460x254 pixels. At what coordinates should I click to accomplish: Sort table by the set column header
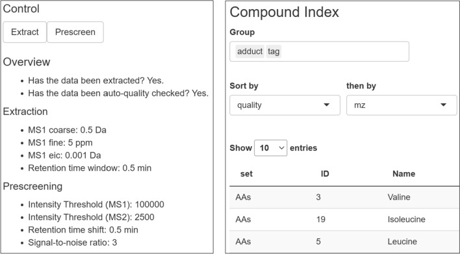click(x=246, y=173)
